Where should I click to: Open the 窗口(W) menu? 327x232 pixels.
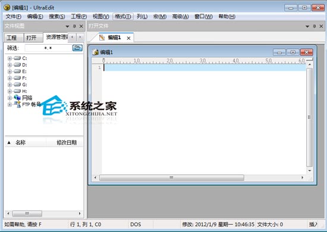(203, 17)
